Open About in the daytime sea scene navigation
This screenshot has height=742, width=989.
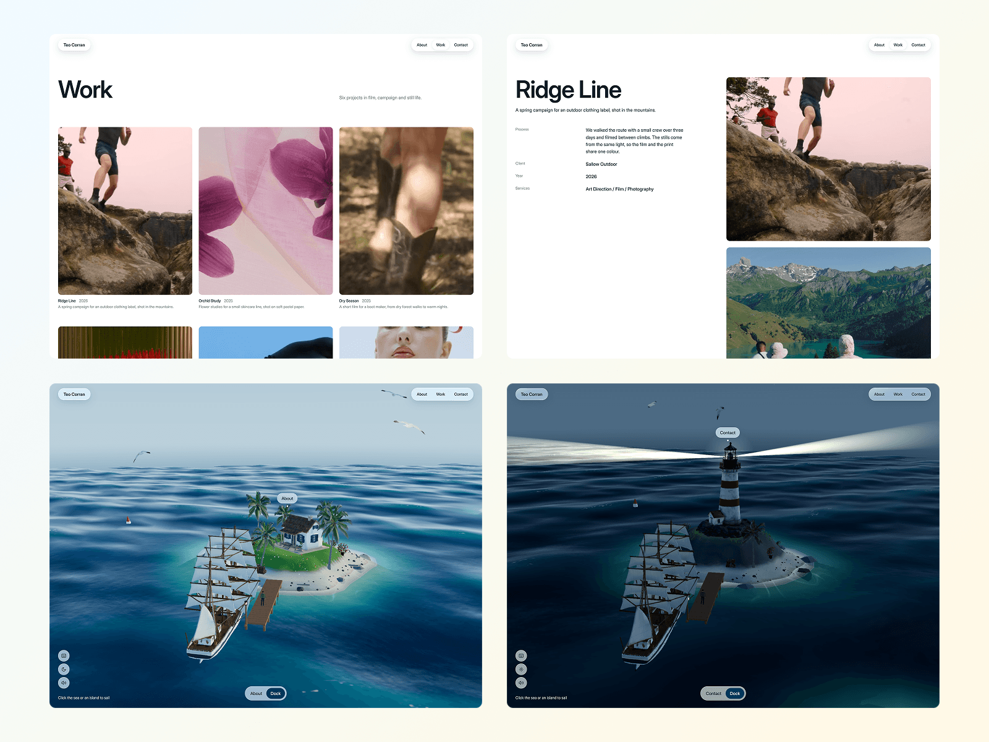(422, 394)
